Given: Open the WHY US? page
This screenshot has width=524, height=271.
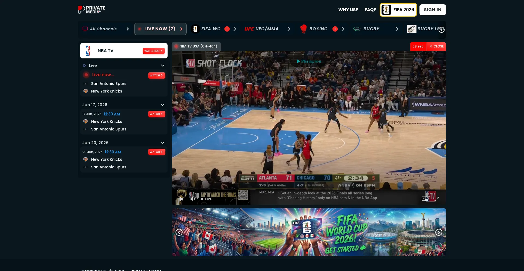Looking at the screenshot, I should click(348, 10).
